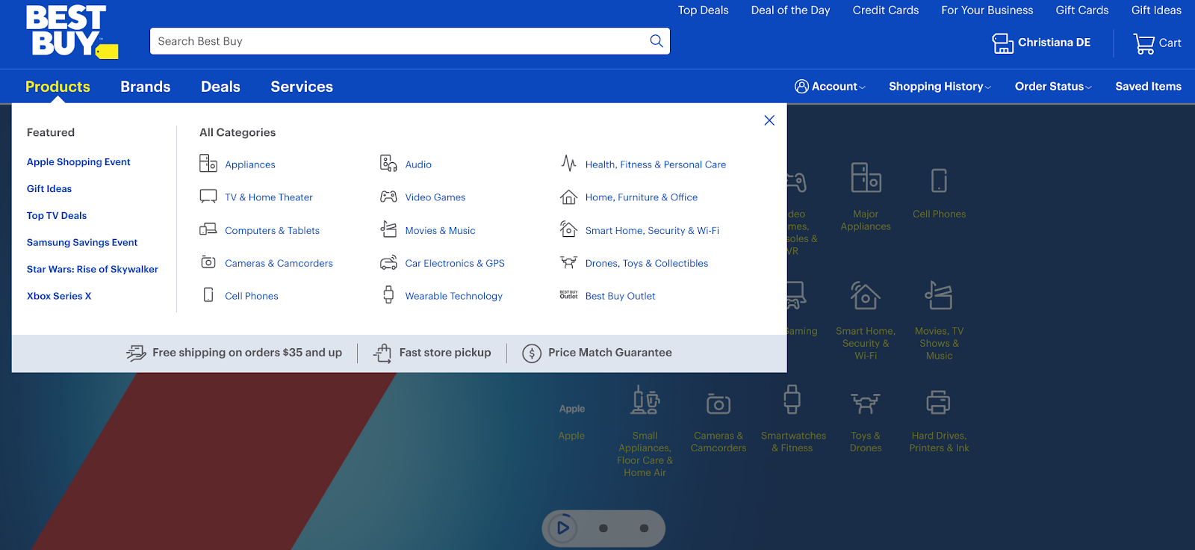Click the Account person icon
This screenshot has width=1195, height=550.
(801, 87)
